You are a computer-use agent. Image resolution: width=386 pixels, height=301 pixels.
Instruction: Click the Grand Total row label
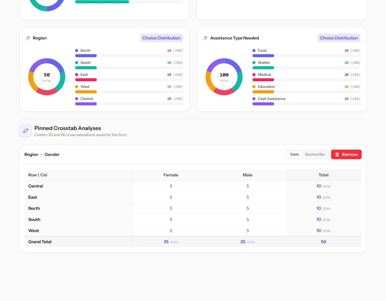pyautogui.click(x=40, y=242)
